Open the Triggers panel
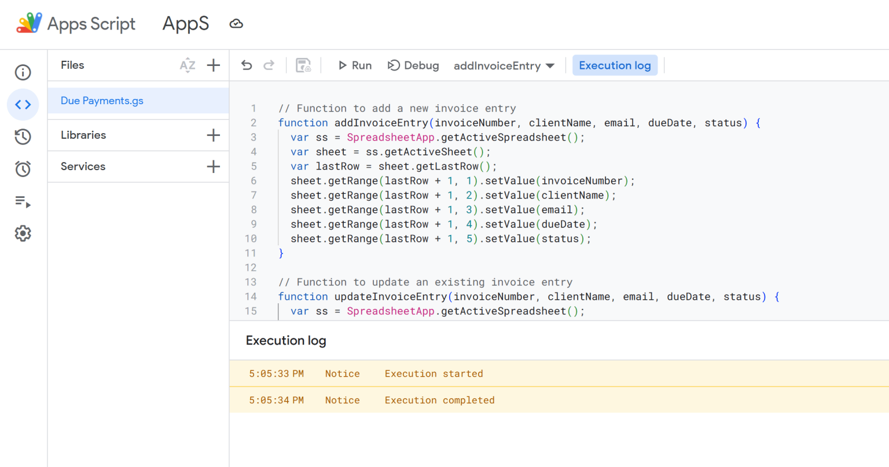 pyautogui.click(x=23, y=168)
